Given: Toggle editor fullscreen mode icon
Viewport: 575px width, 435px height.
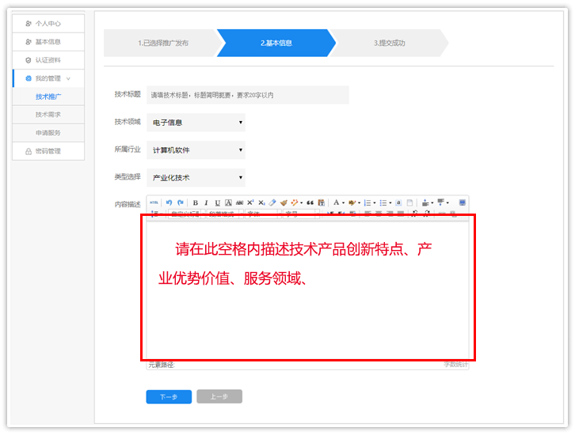Looking at the screenshot, I should pyautogui.click(x=462, y=202).
